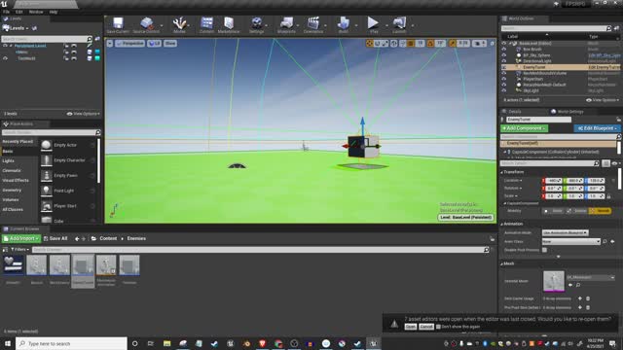Image resolution: width=623 pixels, height=350 pixels.
Task: Open the Window menu
Action: [x=36, y=12]
